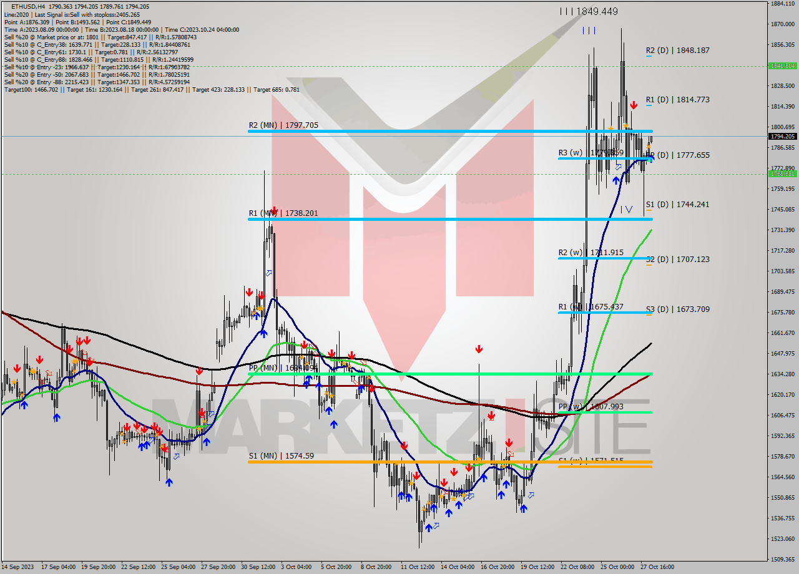This screenshot has width=799, height=574.
Task: Click the thick blue R2 (MN) level line
Action: click(x=449, y=131)
